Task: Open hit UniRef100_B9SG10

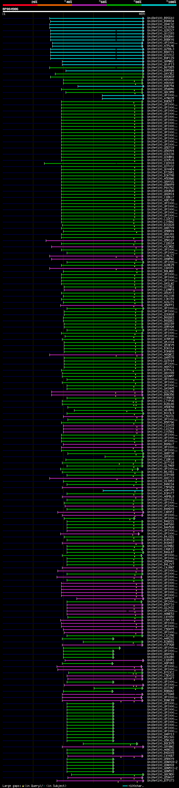Action: 160,18
